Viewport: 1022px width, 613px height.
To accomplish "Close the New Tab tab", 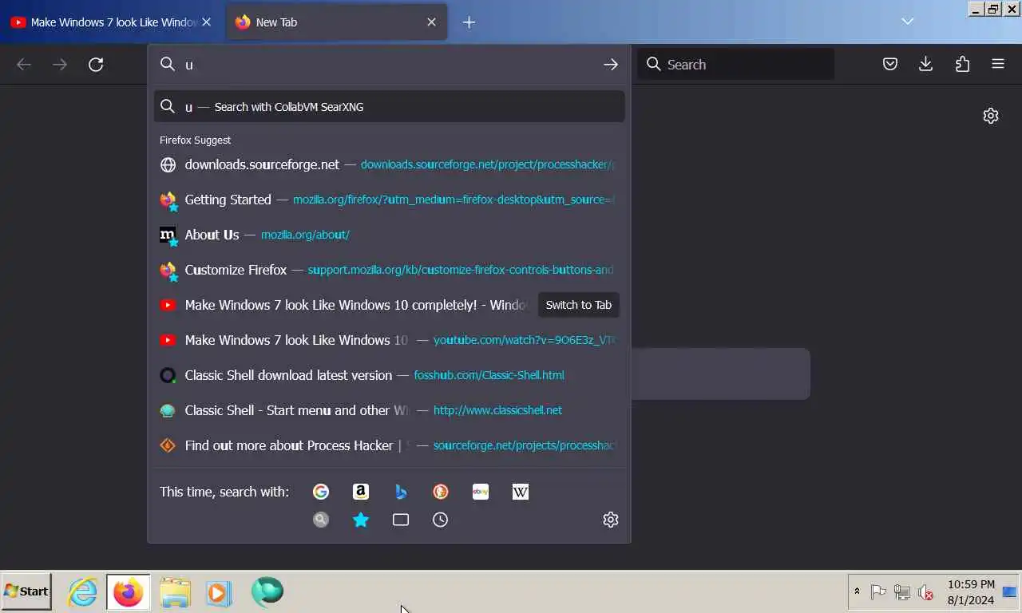I will (x=432, y=22).
